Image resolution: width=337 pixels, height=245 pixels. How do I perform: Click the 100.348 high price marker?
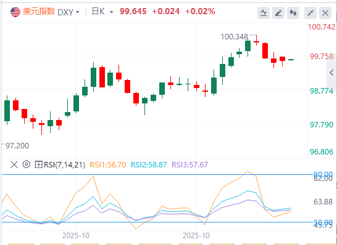pyautogui.click(x=235, y=37)
